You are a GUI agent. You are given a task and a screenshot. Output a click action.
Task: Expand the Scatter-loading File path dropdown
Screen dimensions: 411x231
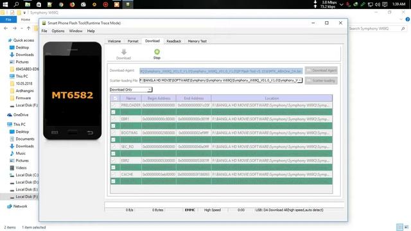click(x=300, y=80)
